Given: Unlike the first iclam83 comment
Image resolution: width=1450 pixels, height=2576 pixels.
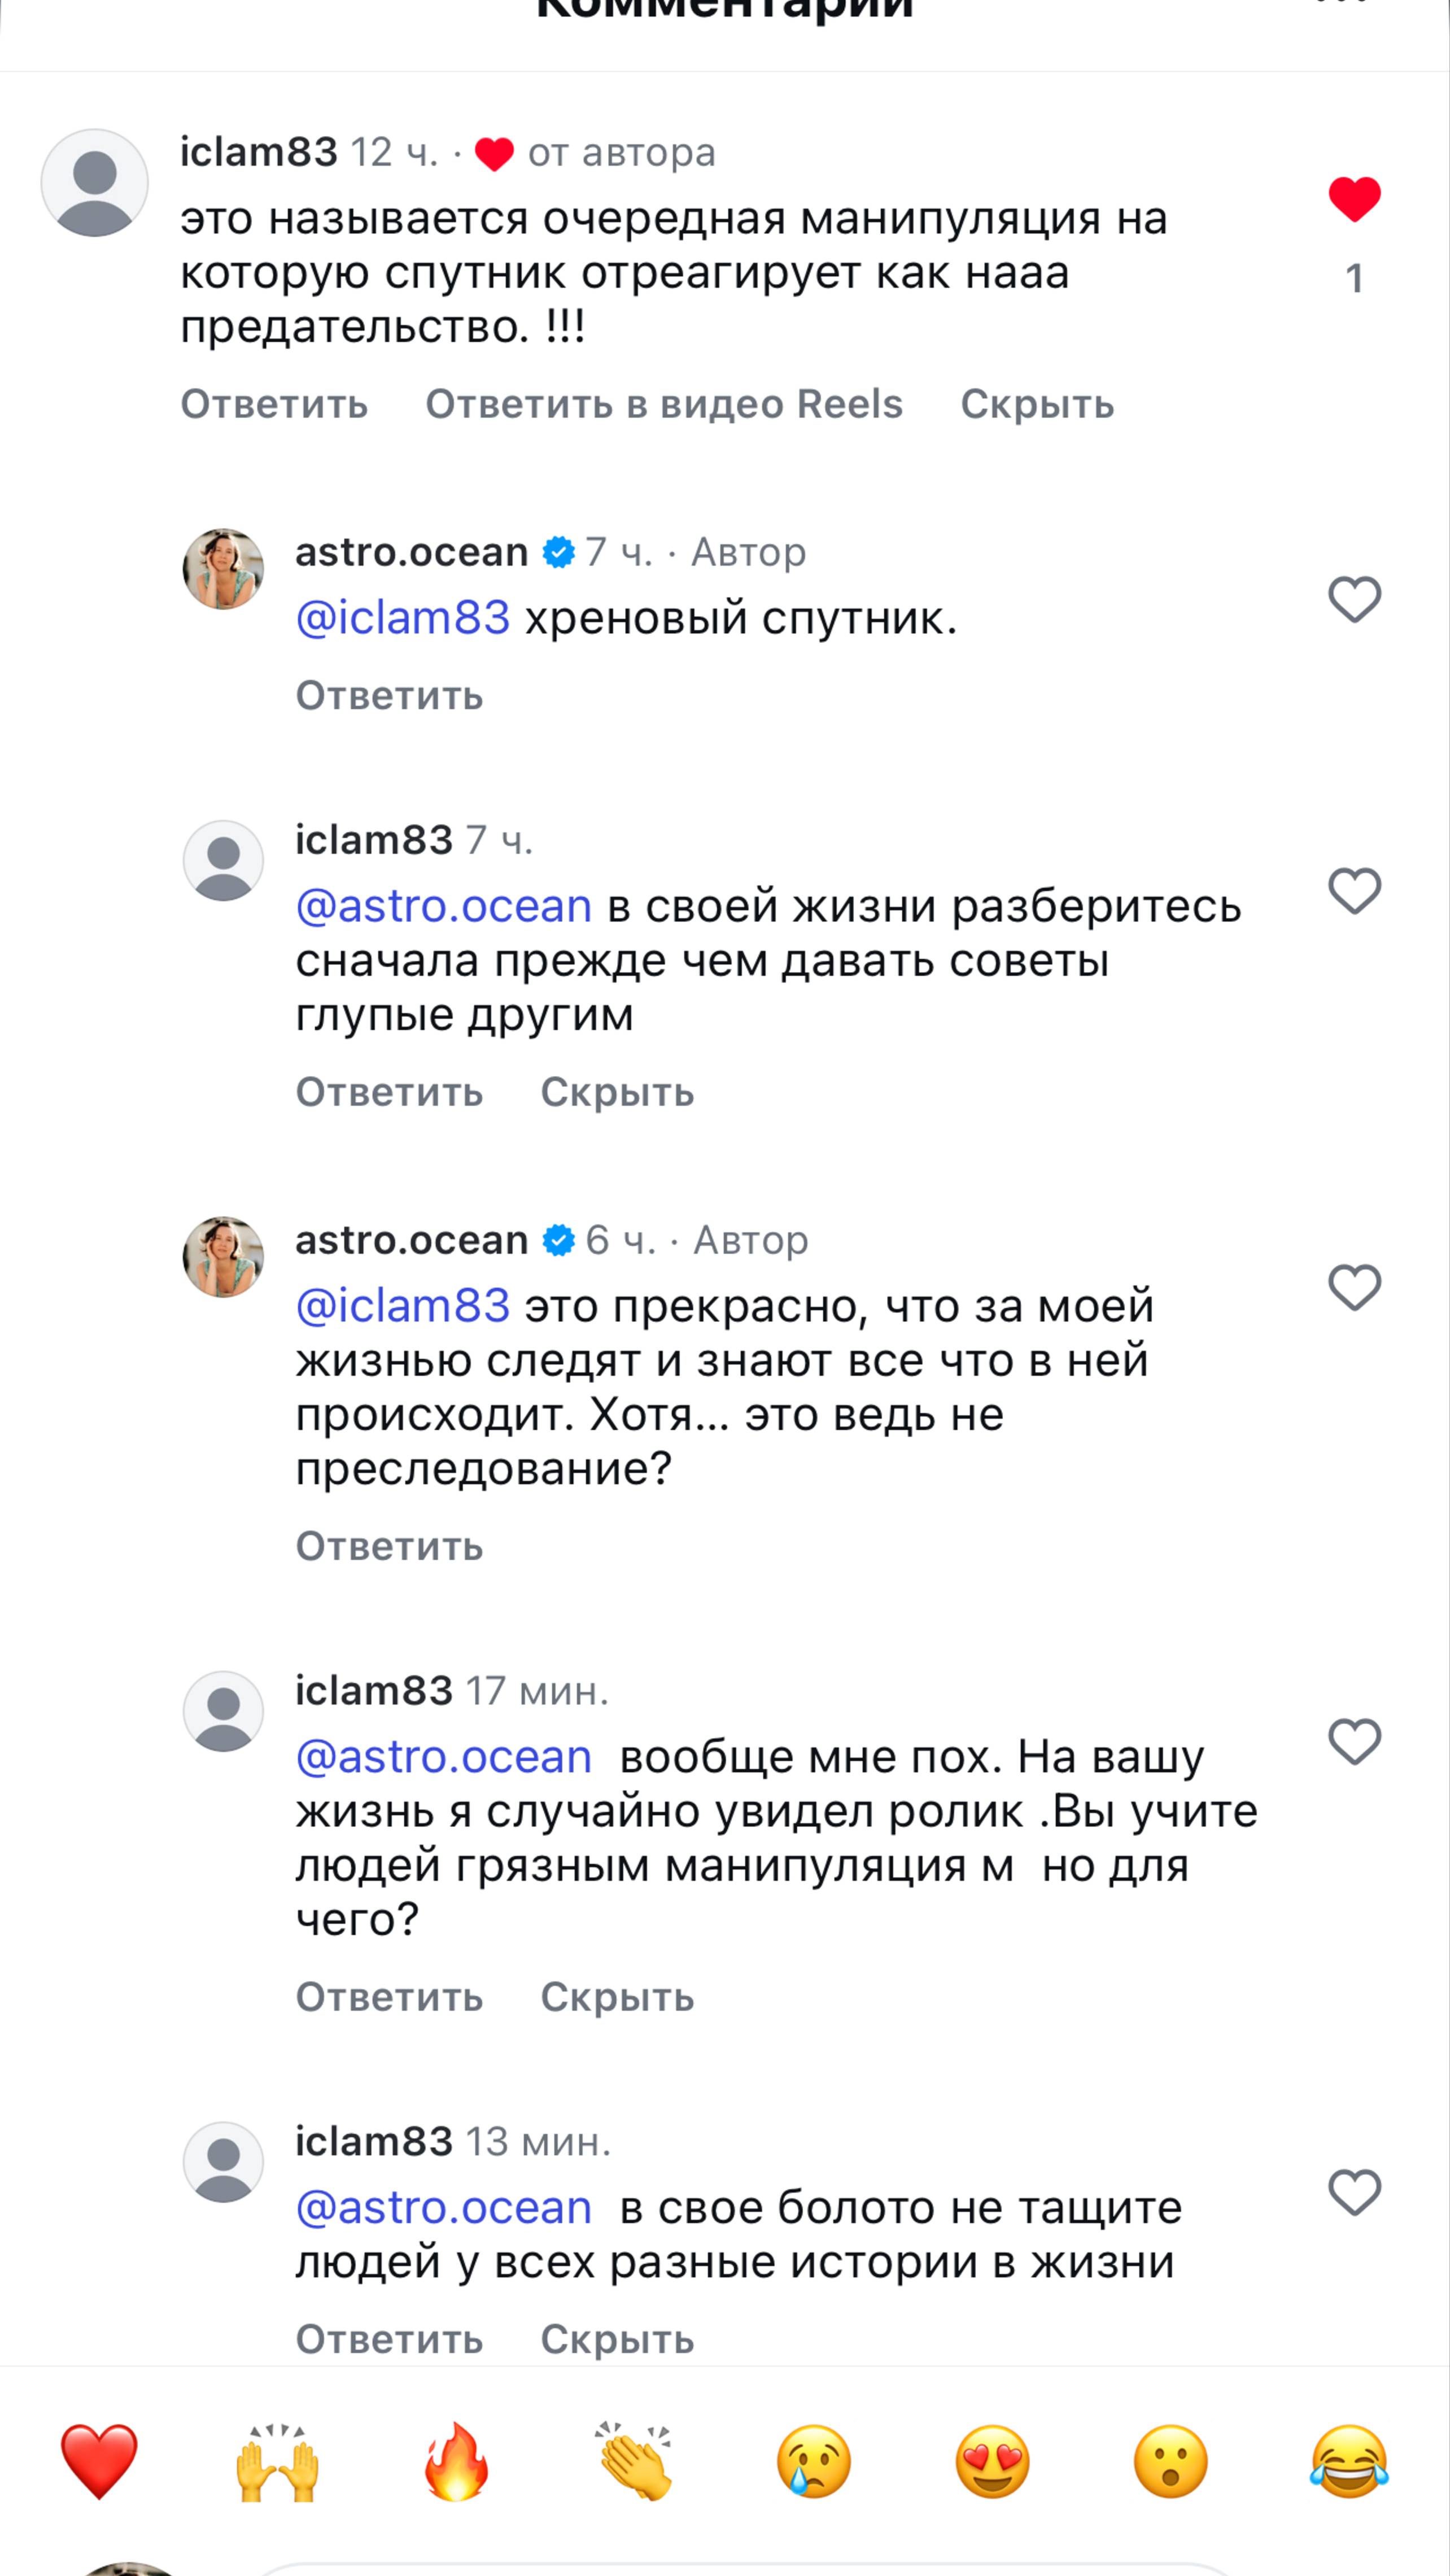Looking at the screenshot, I should tap(1354, 198).
